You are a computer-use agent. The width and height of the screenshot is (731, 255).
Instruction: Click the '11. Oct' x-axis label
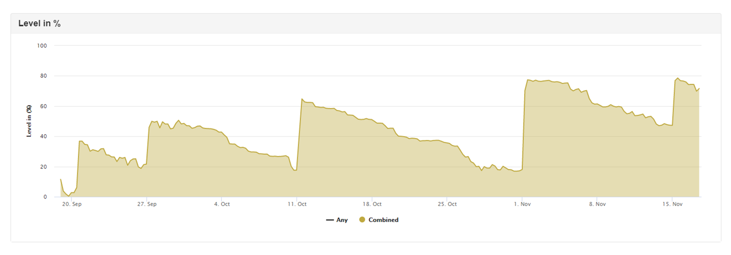pos(297,204)
